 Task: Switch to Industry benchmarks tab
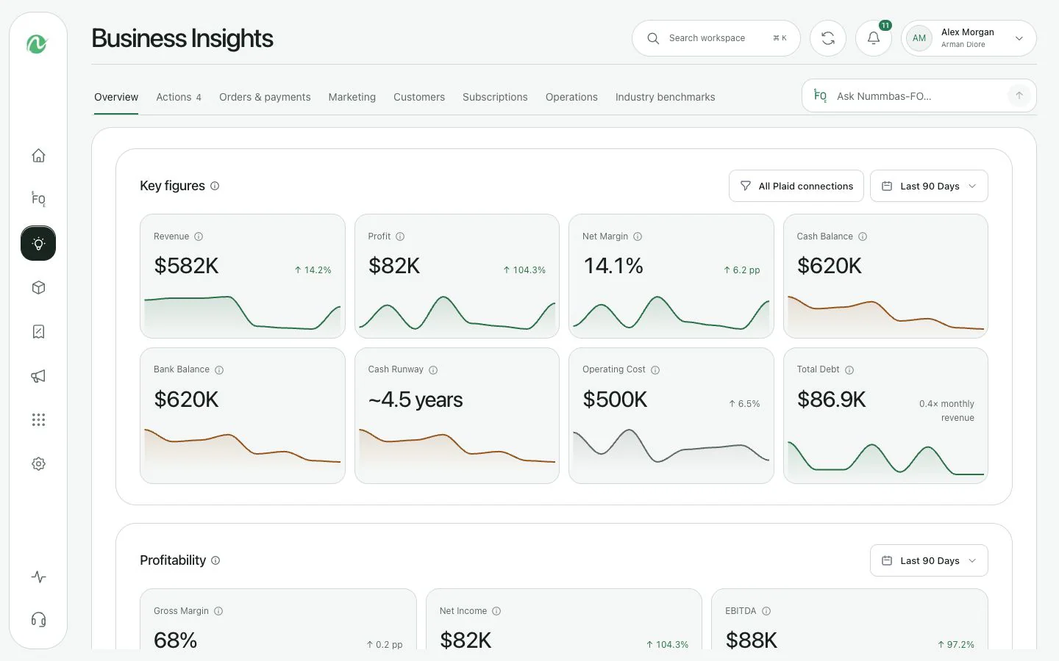tap(665, 97)
